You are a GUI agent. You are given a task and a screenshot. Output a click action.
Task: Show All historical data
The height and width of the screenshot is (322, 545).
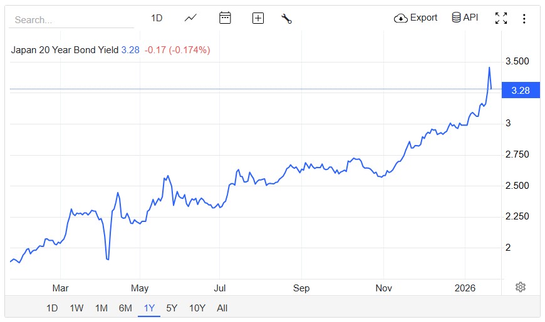click(222, 308)
